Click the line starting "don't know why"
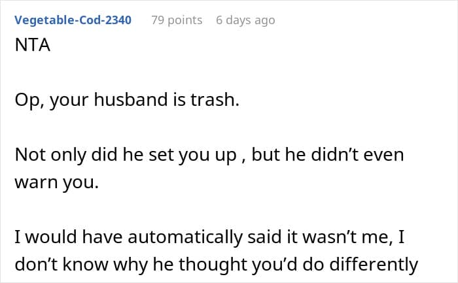 pos(217,265)
